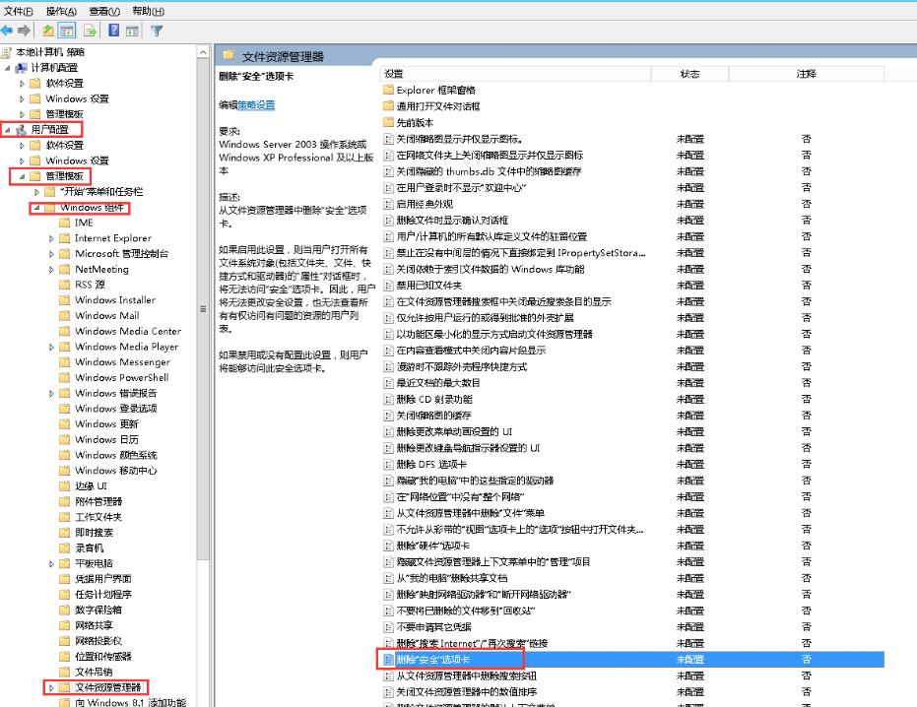This screenshot has width=917, height=707.
Task: Click the Filter funnel toolbar icon
Action: point(157,31)
